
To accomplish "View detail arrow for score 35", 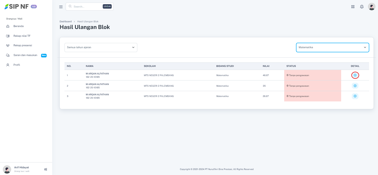I will point(355,86).
